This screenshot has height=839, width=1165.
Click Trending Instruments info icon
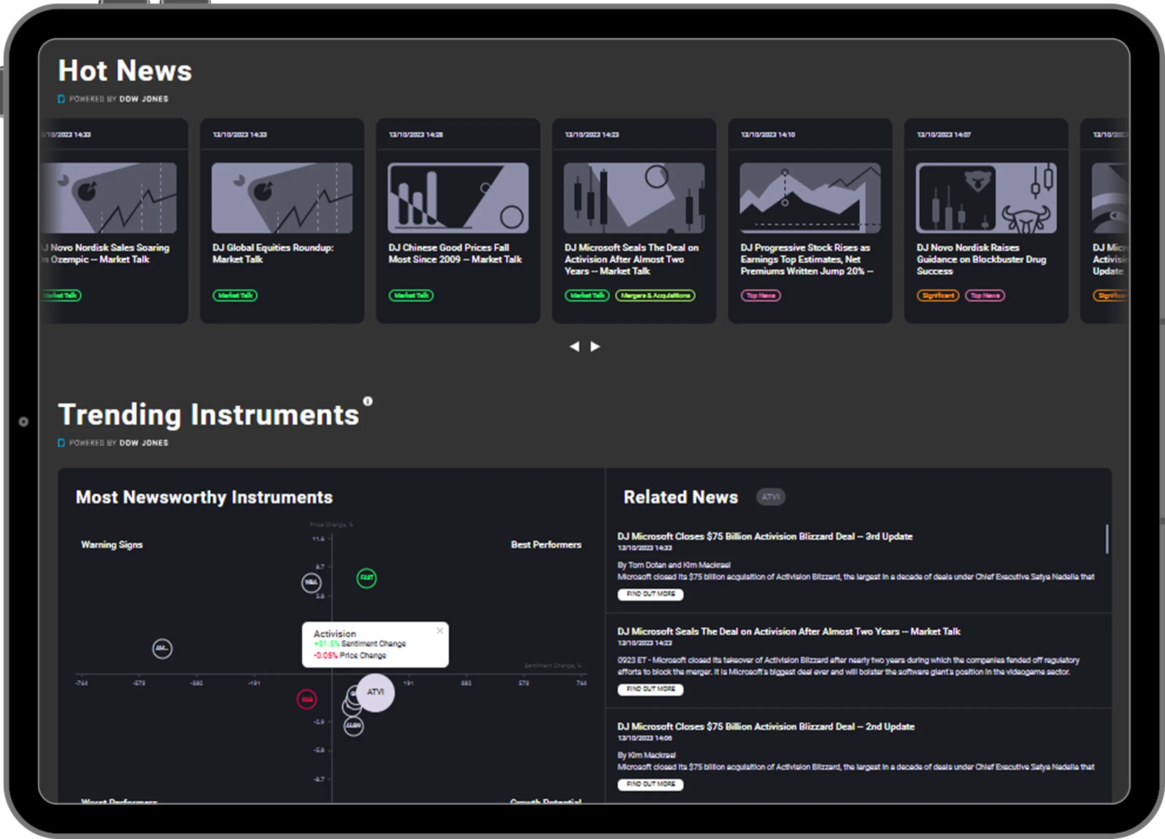(368, 401)
